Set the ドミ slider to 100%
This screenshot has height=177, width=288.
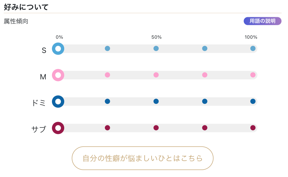pyautogui.click(x=253, y=101)
